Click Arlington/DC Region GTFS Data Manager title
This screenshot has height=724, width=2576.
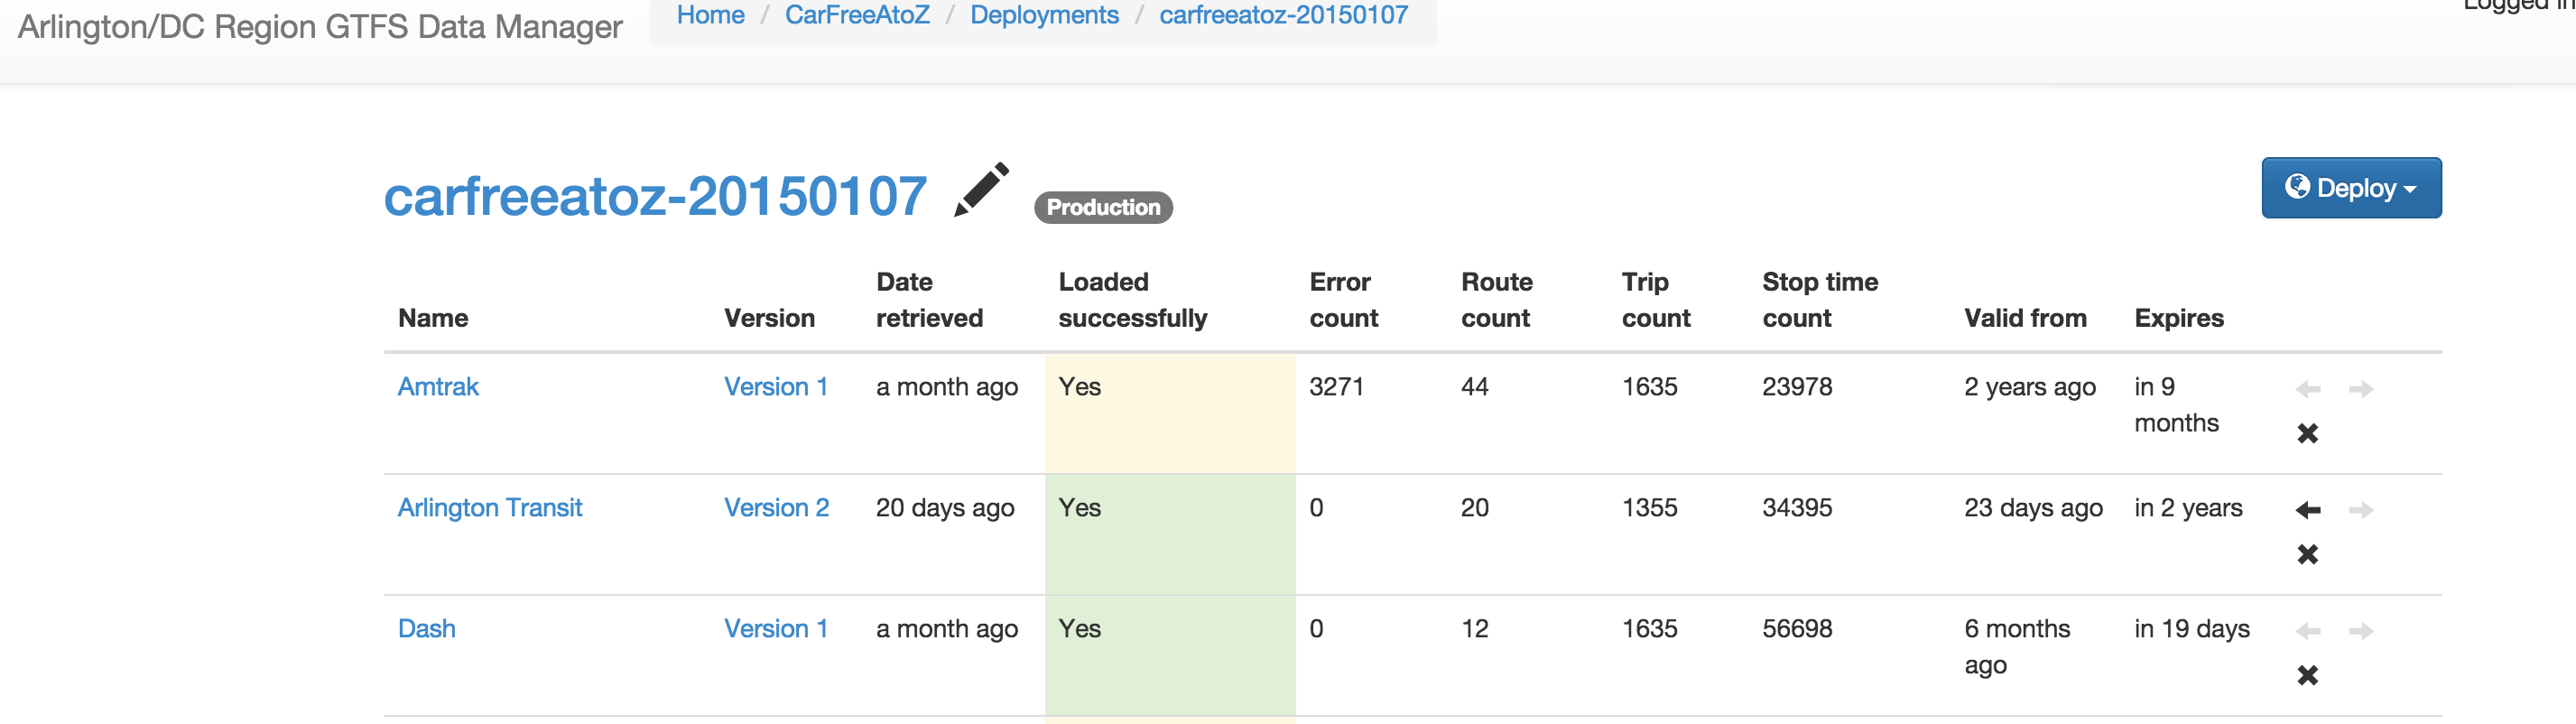pos(320,27)
